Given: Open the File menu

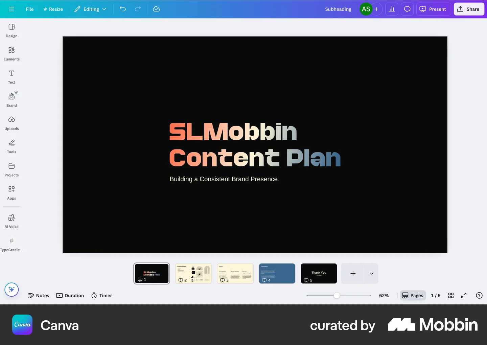Looking at the screenshot, I should coord(30,9).
